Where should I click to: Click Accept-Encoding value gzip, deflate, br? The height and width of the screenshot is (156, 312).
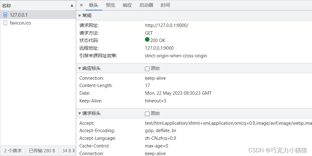click(x=161, y=131)
